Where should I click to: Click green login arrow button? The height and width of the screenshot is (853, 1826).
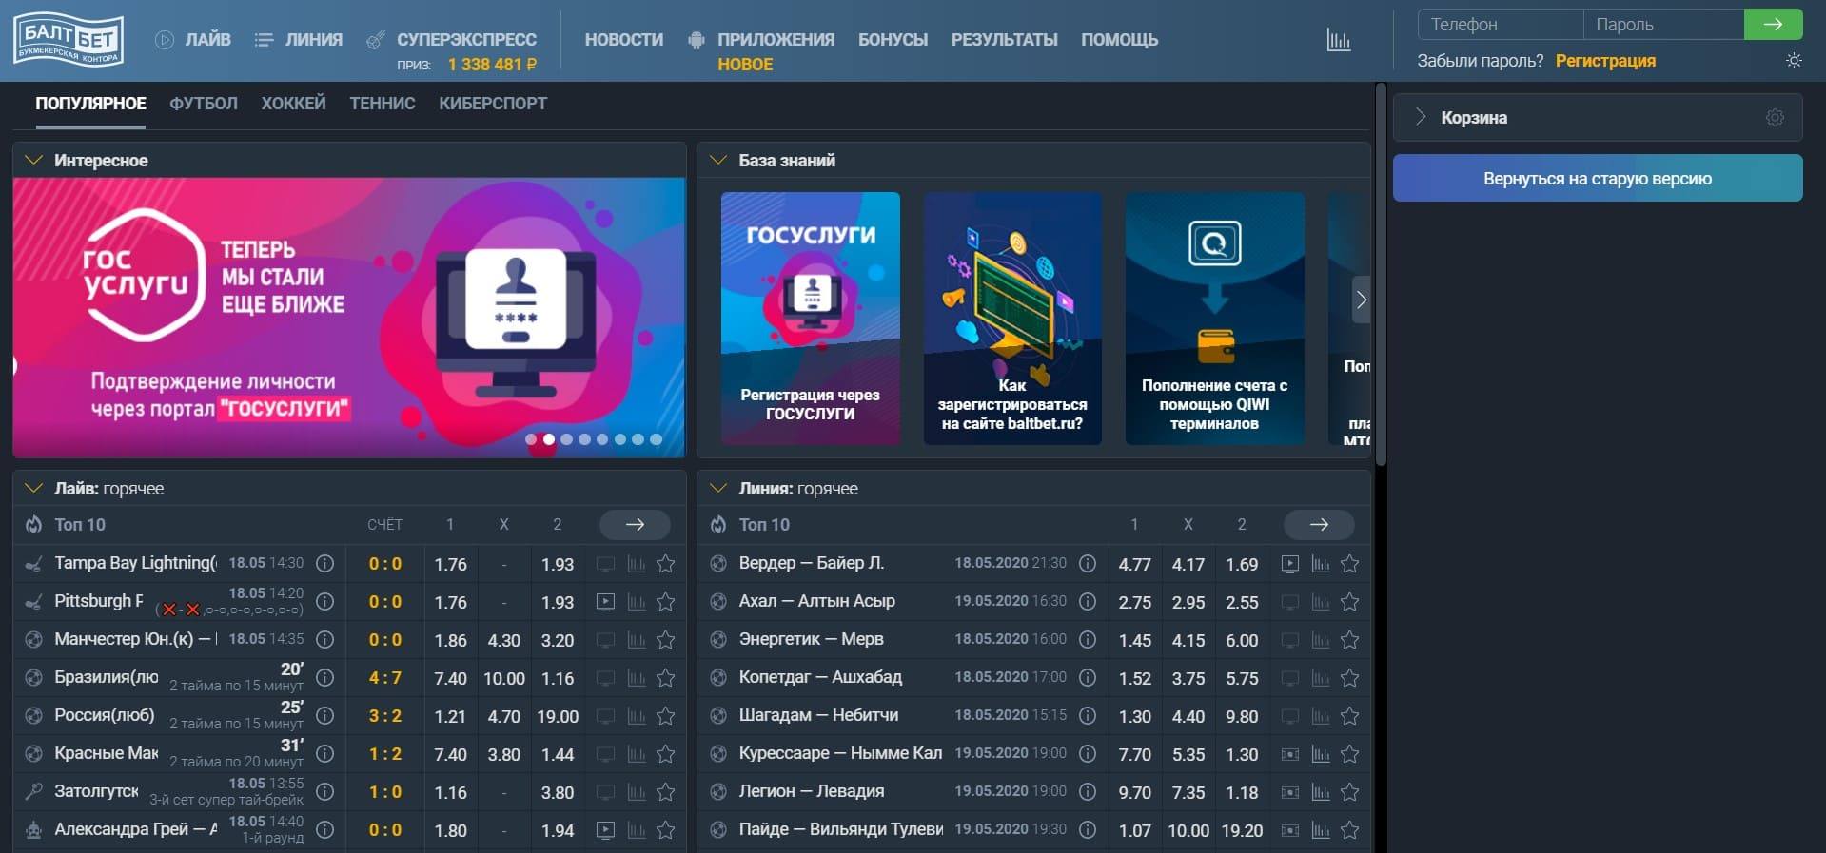[x=1773, y=25]
